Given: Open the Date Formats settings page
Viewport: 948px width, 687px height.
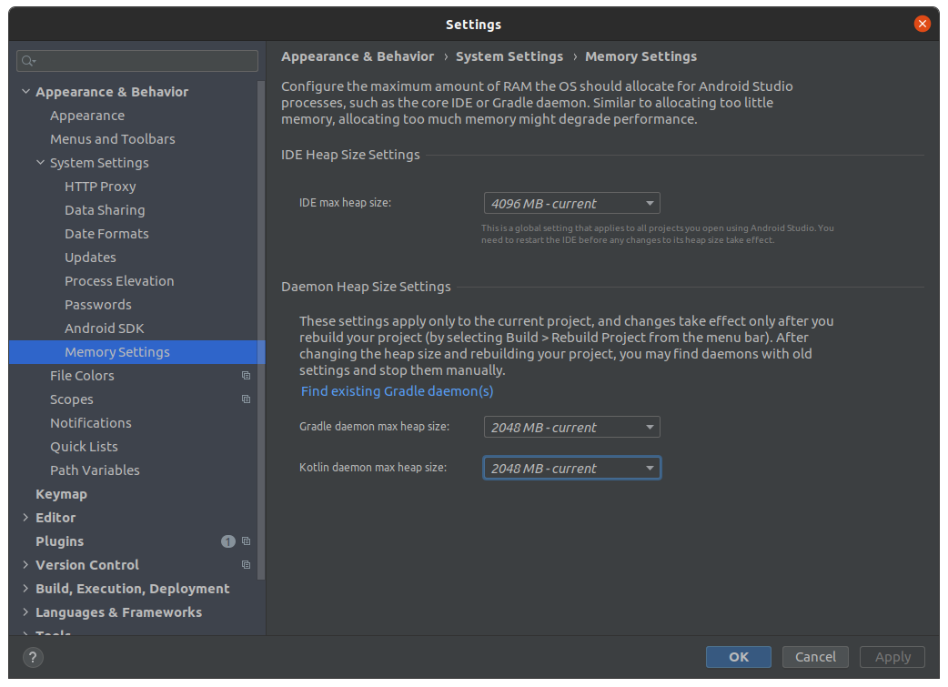Looking at the screenshot, I should pos(106,234).
